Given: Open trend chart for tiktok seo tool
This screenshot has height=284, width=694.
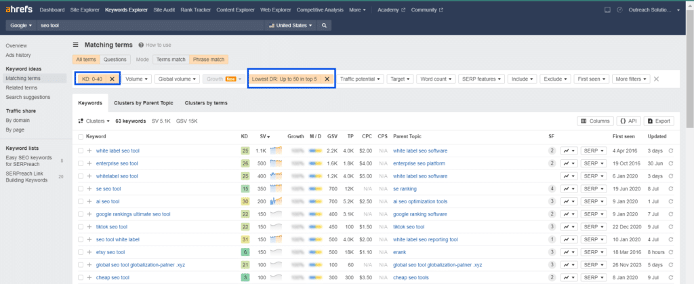Looking at the screenshot, I should [x=569, y=227].
